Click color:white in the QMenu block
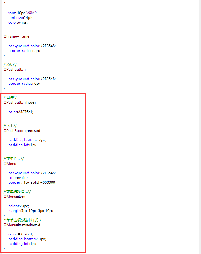This screenshot has width=201, height=254. 18,178
